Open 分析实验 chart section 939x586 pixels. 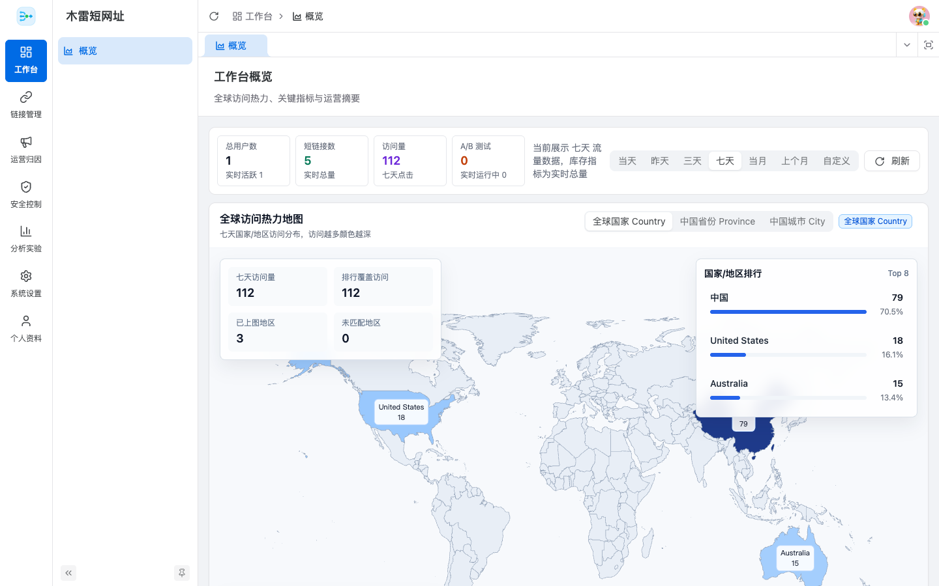tap(26, 239)
